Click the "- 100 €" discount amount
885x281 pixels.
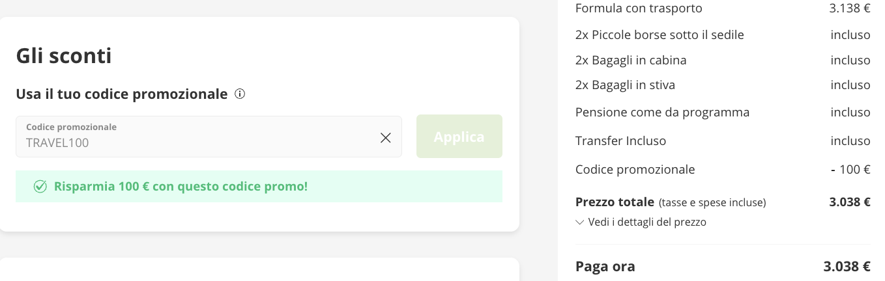(x=850, y=170)
